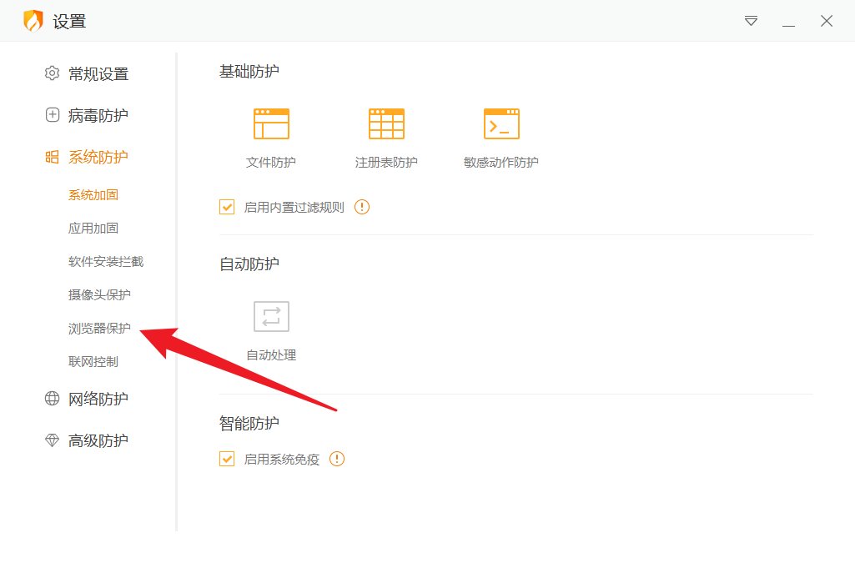Click the diamond icon for 高级防护
The width and height of the screenshot is (855, 563).
coord(52,440)
